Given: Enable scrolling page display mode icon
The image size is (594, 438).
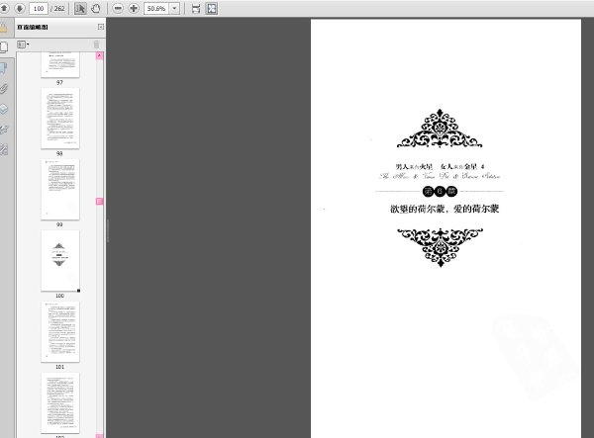Looking at the screenshot, I should point(196,9).
